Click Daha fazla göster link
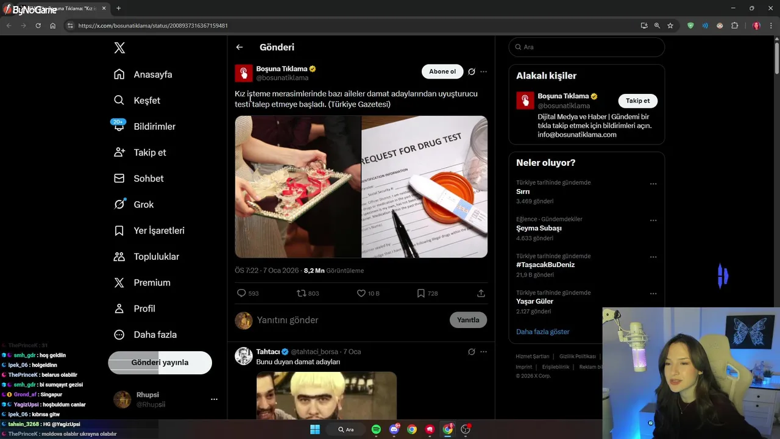This screenshot has width=780, height=439. [542, 332]
